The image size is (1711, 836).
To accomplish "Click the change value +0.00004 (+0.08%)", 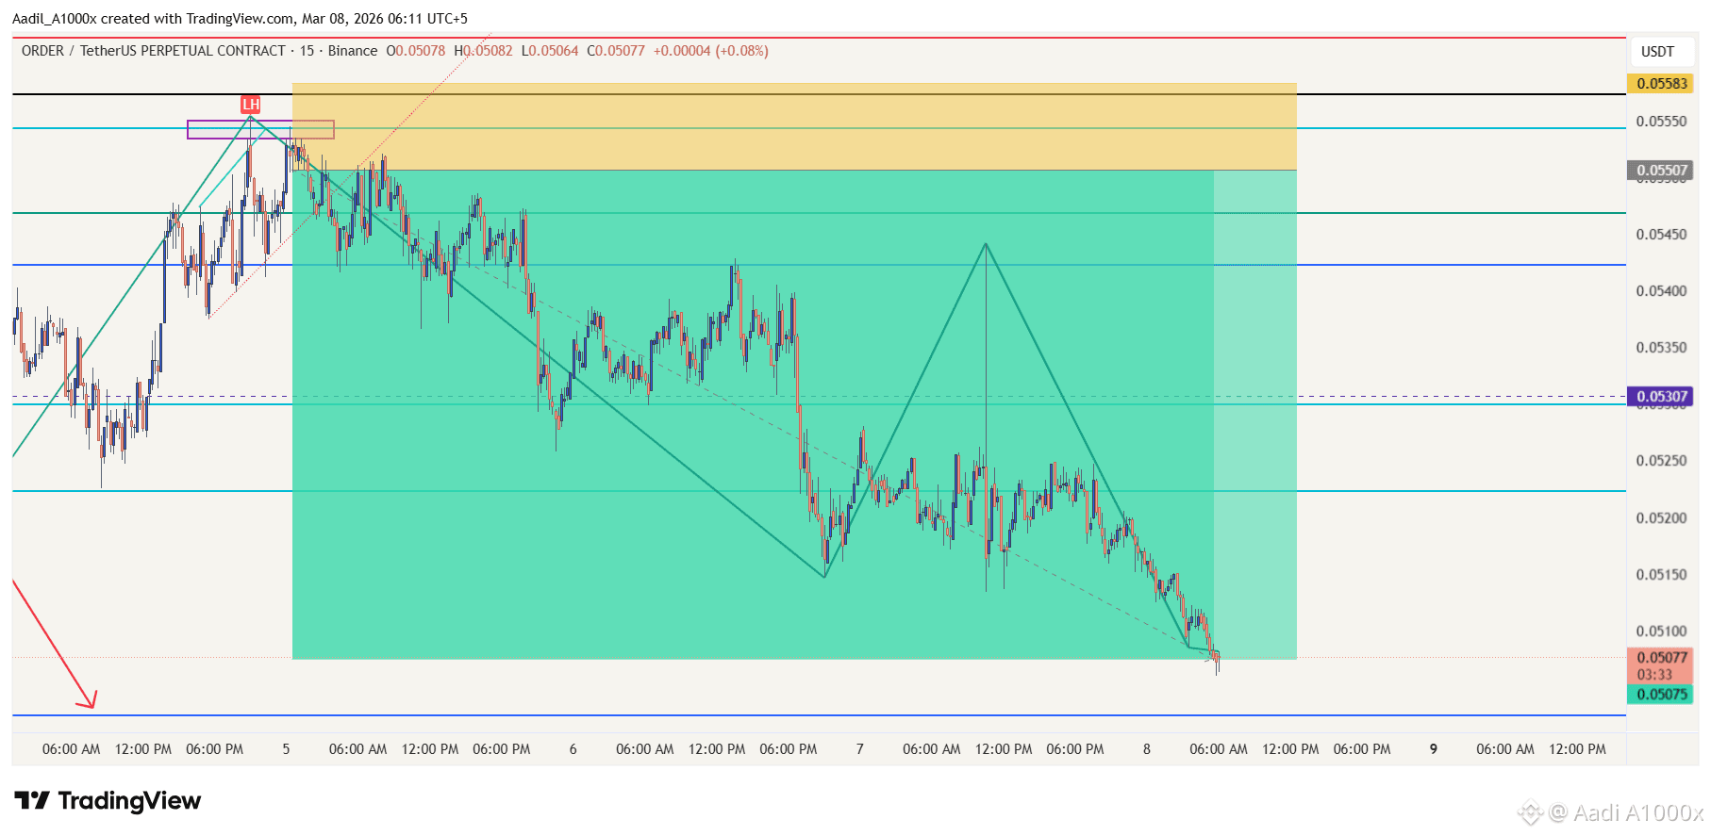I will click(711, 51).
